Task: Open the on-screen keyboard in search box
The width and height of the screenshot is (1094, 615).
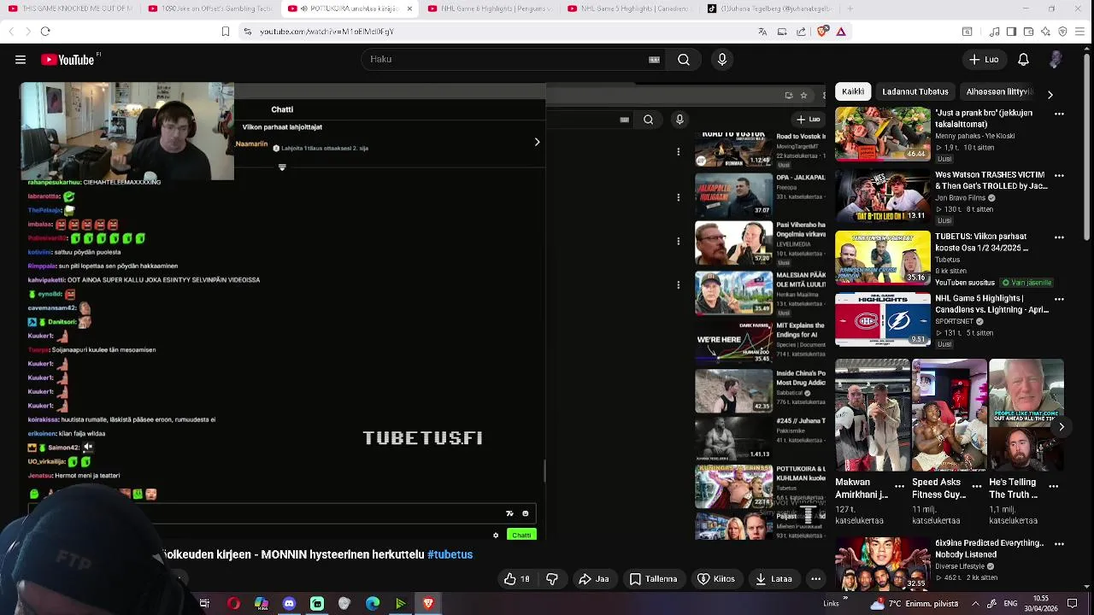Action: (x=655, y=60)
